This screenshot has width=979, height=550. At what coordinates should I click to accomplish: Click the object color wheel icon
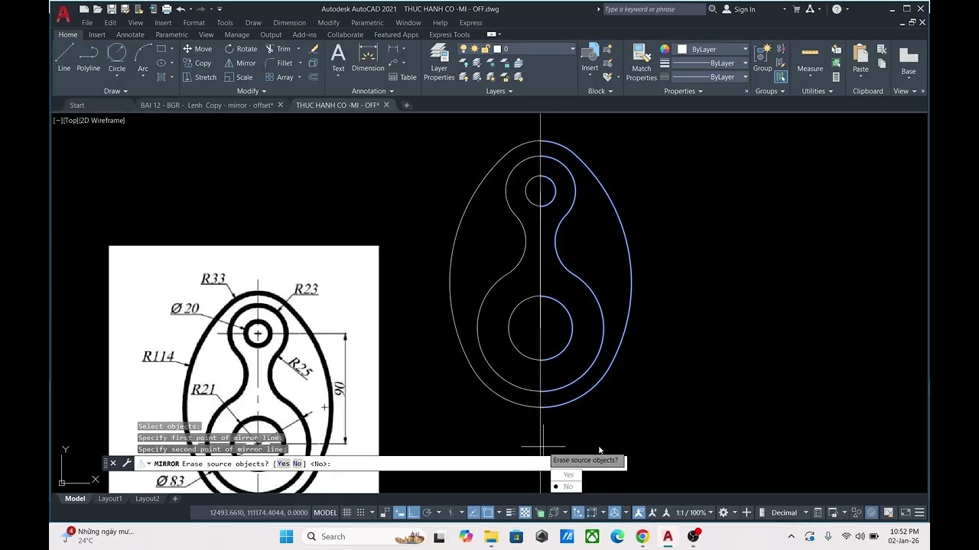tap(665, 49)
